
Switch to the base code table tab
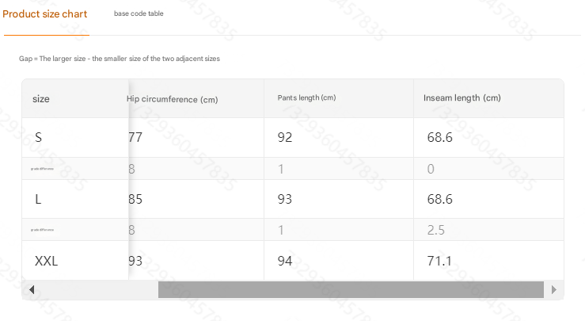point(139,13)
